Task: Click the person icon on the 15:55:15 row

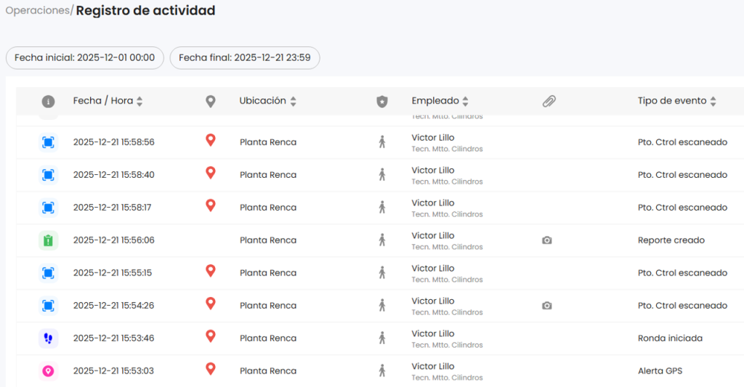Action: point(382,273)
